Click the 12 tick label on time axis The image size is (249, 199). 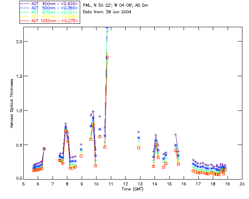125,183
